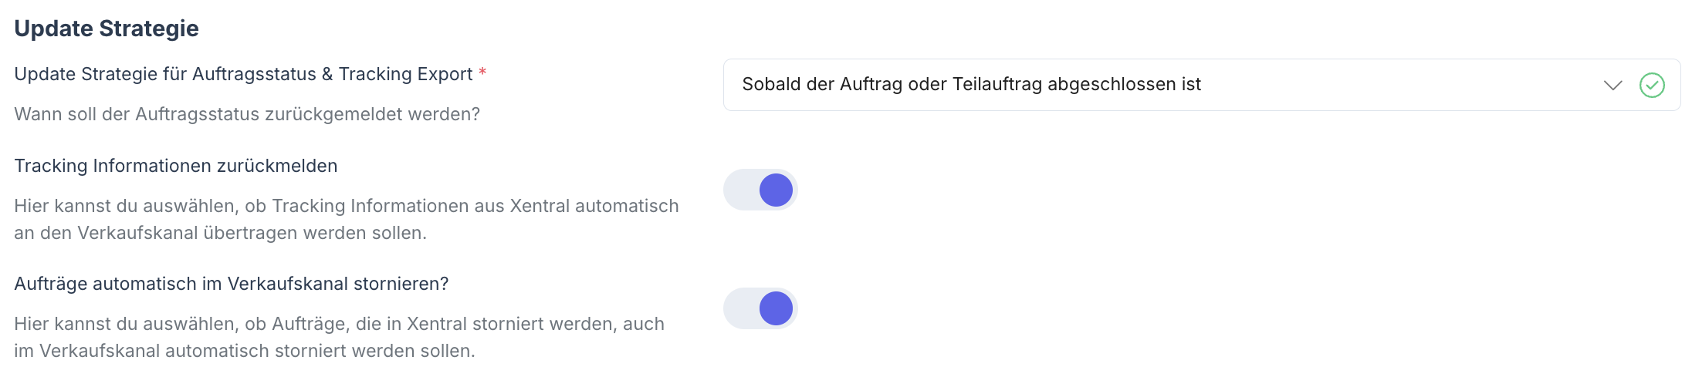Click the selected value 'Sobald der Auftrag…' text
Image resolution: width=1692 pixels, height=377 pixels.
[x=971, y=85]
